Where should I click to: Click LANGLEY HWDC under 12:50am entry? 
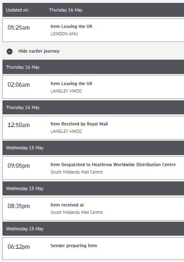click(x=66, y=131)
